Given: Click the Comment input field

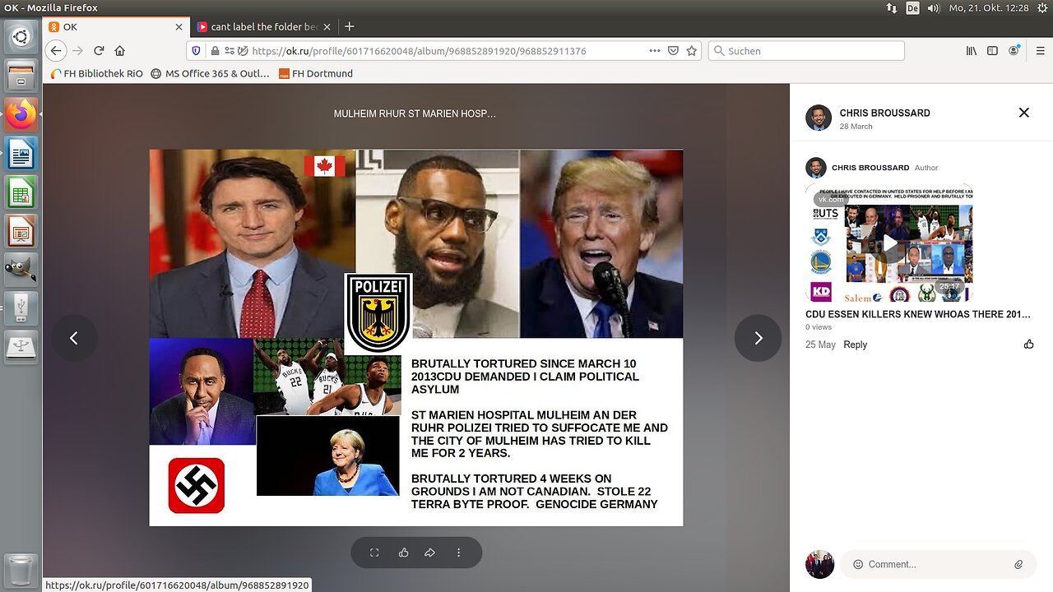Looking at the screenshot, I should point(938,564).
